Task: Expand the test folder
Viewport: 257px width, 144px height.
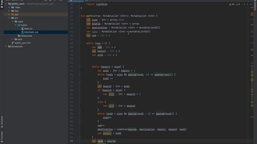Action: [x=12, y=39]
